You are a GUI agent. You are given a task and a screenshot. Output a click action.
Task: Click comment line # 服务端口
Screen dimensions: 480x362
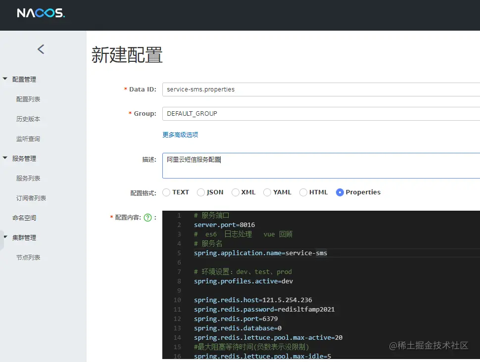(x=211, y=216)
